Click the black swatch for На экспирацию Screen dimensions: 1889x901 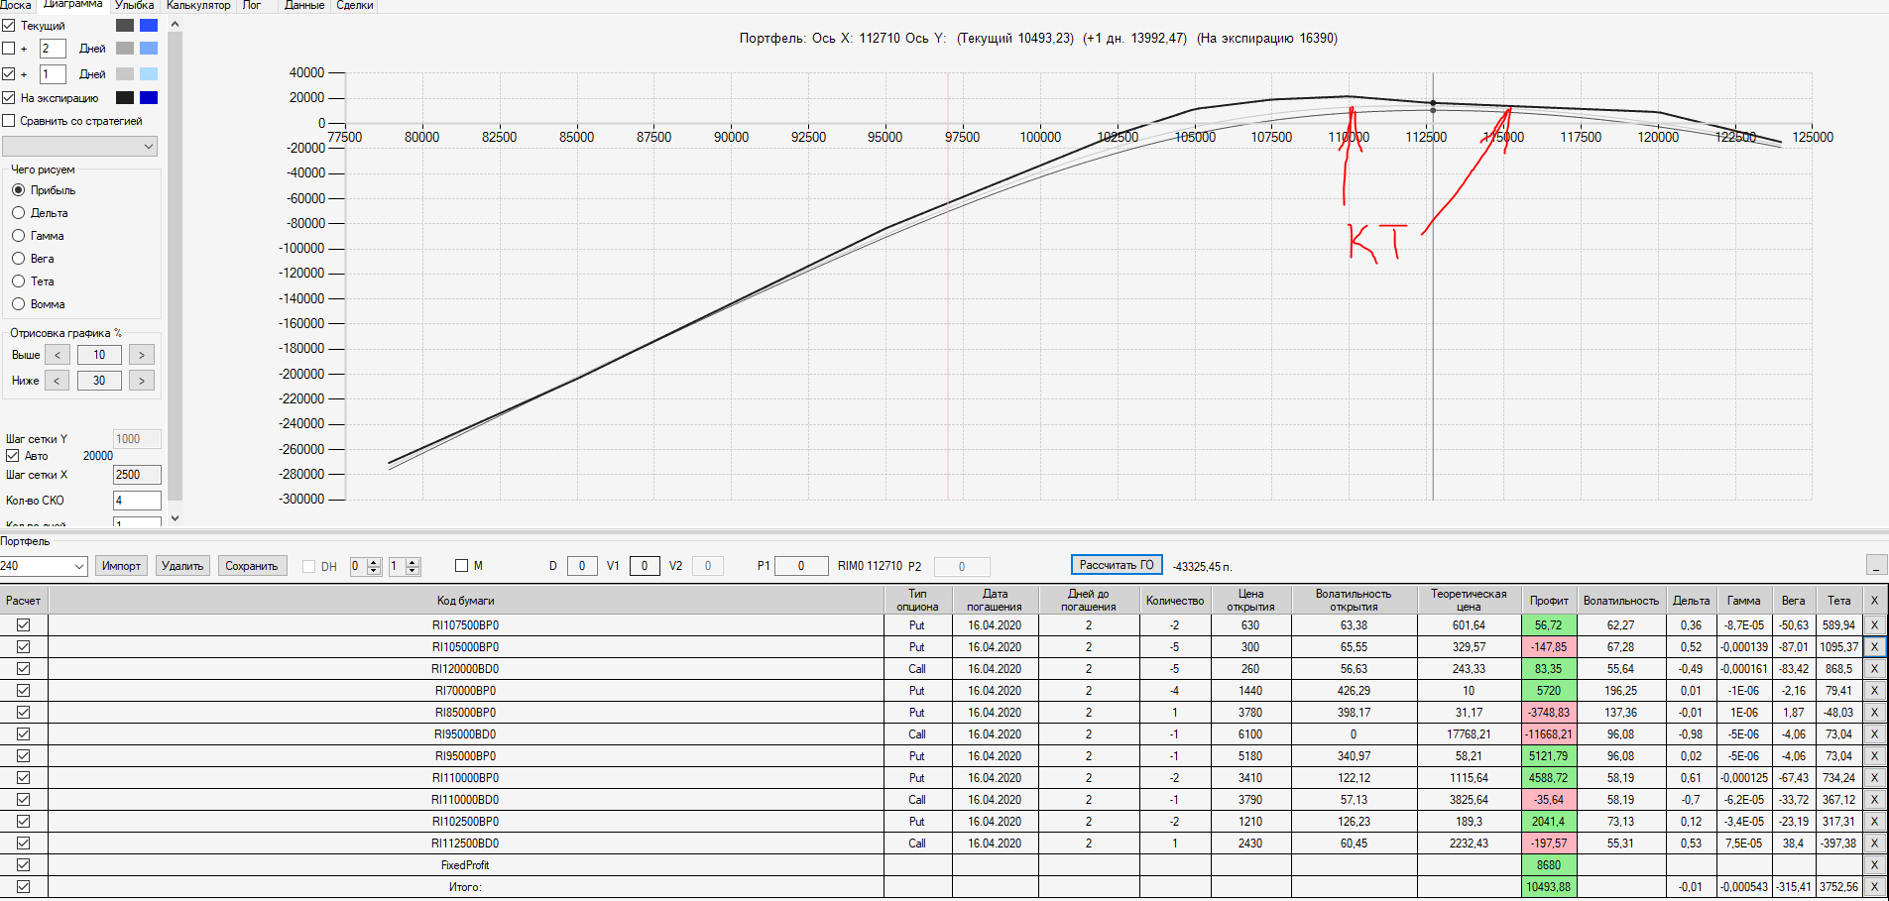click(125, 97)
